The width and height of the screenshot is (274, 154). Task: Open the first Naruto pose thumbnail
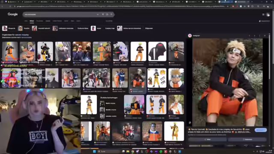click(x=10, y=51)
